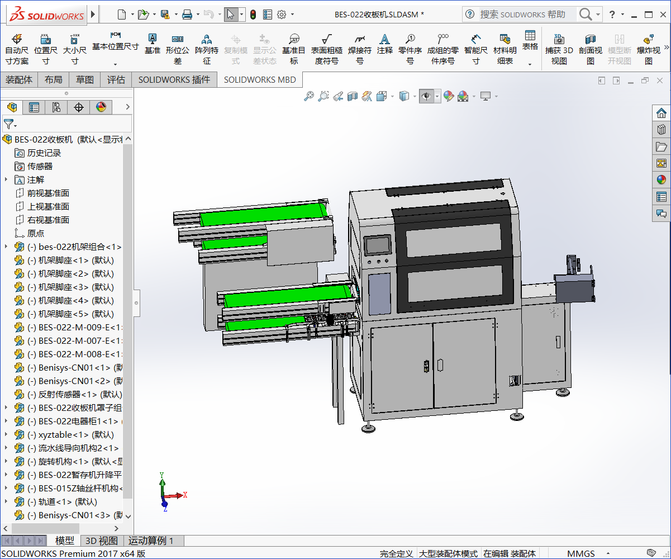
Task: Open the Smart Dimension tool
Action: pos(475,48)
